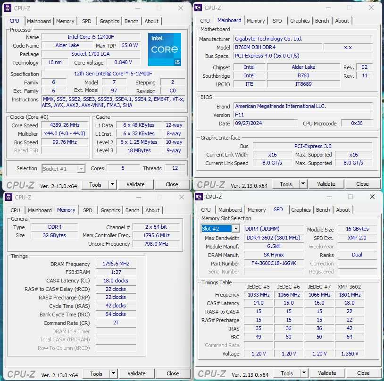Open Tools dropdown arrow in SPD window
Image resolution: width=384 pixels, height=381 pixels.
click(304, 373)
